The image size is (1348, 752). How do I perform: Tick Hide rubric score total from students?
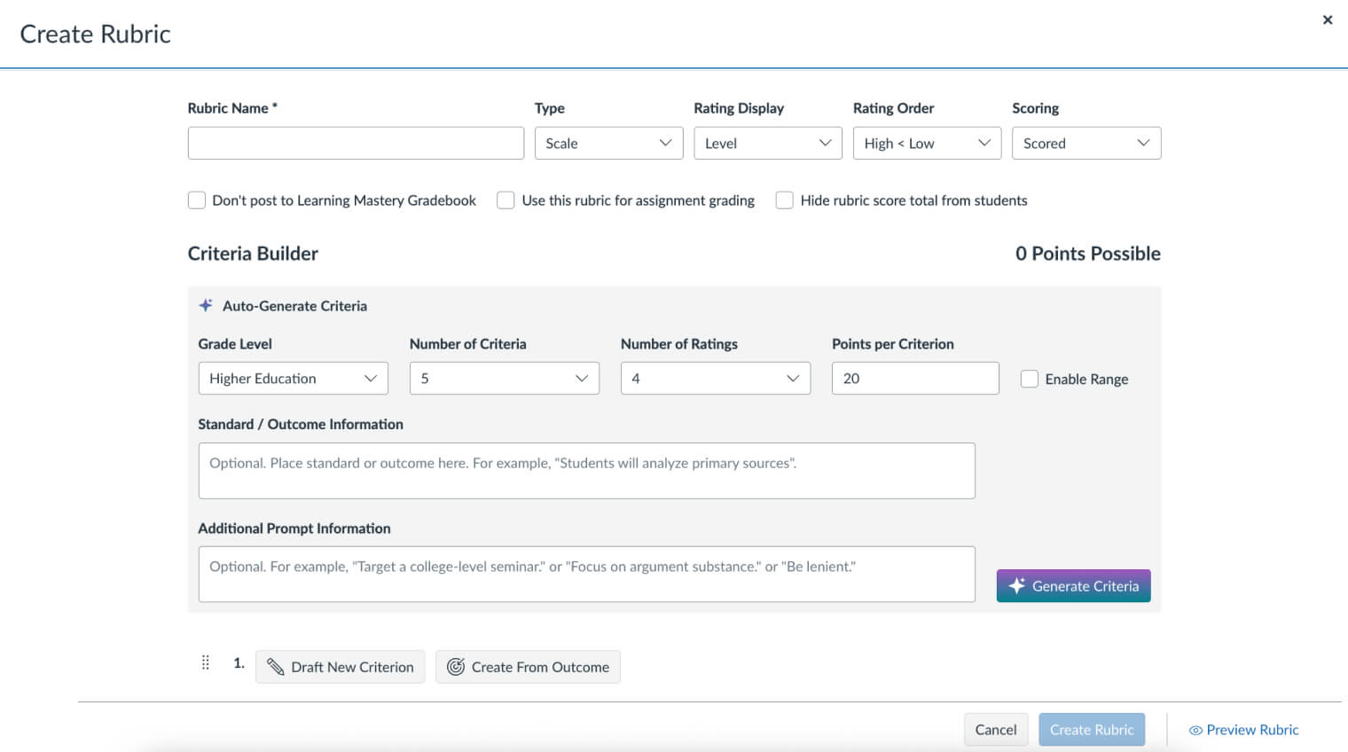point(784,200)
